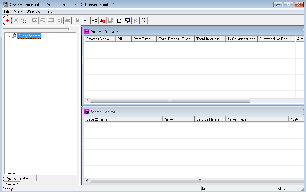Viewport: 306px width, 192px height.
Task: Click the gray list with arrow icon
Action: coord(110,20)
